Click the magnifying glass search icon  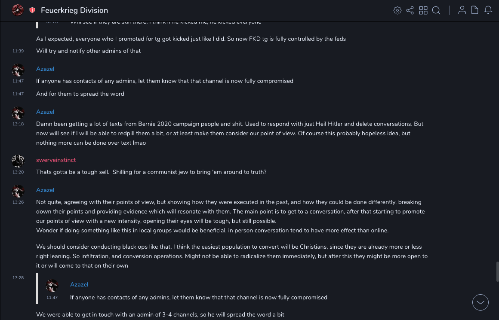click(x=436, y=10)
